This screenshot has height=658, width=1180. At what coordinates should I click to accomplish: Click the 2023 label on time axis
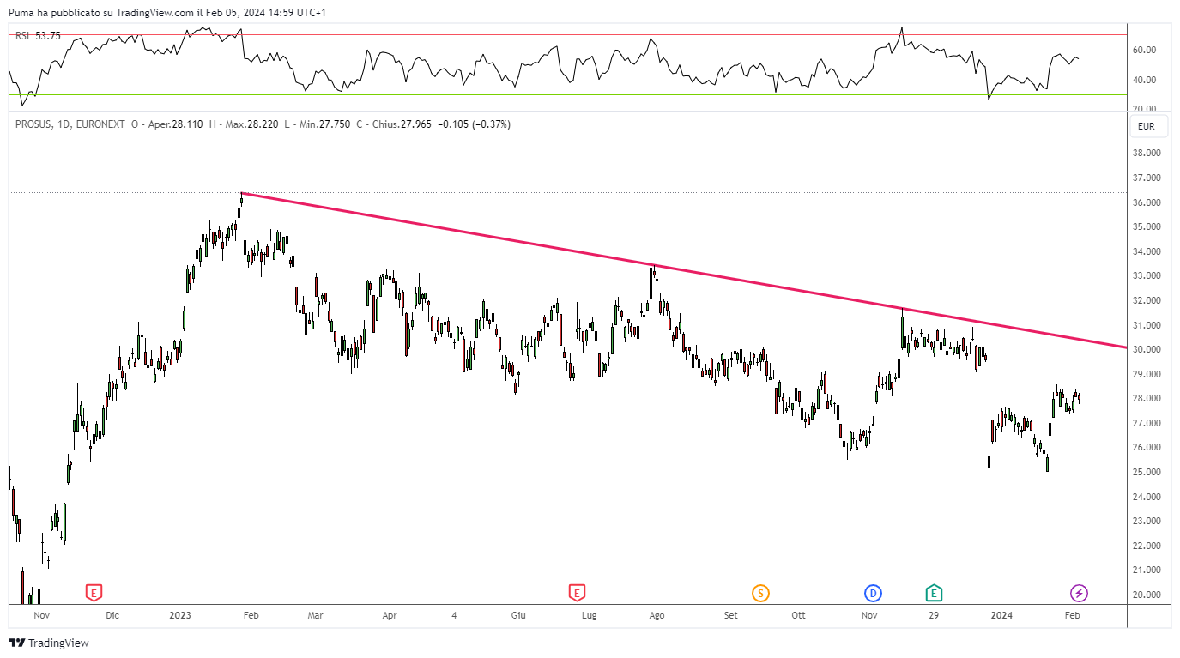pyautogui.click(x=180, y=615)
